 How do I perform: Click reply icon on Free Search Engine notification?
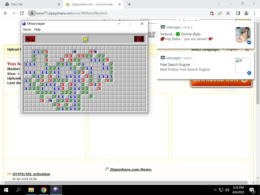(x=249, y=73)
